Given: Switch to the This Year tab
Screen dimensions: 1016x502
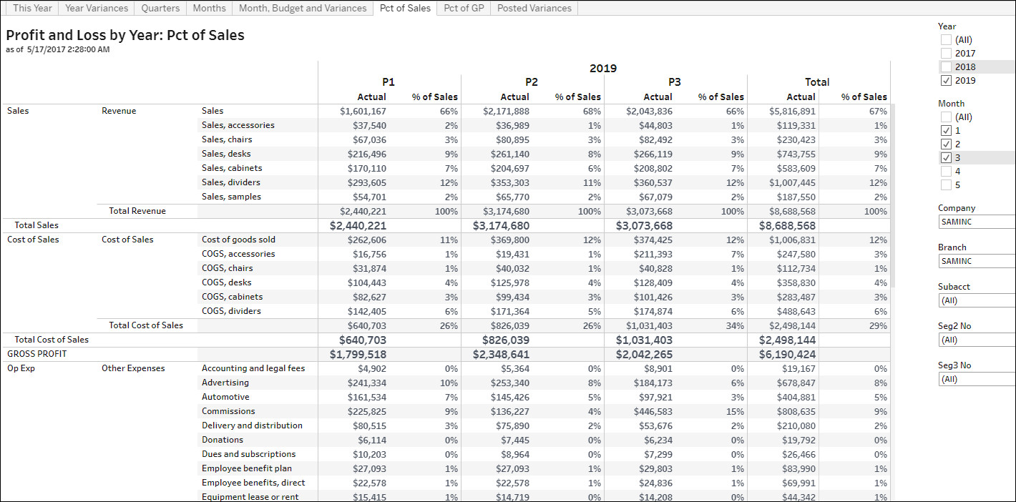Looking at the screenshot, I should [32, 9].
